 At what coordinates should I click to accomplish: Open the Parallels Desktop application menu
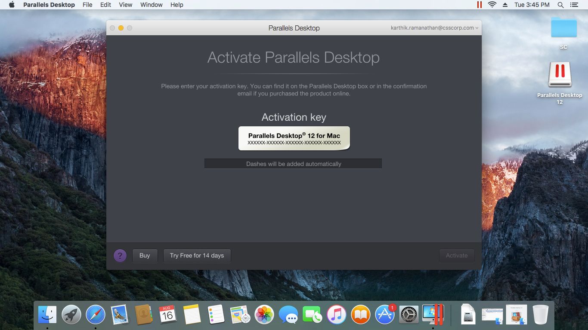(x=49, y=5)
